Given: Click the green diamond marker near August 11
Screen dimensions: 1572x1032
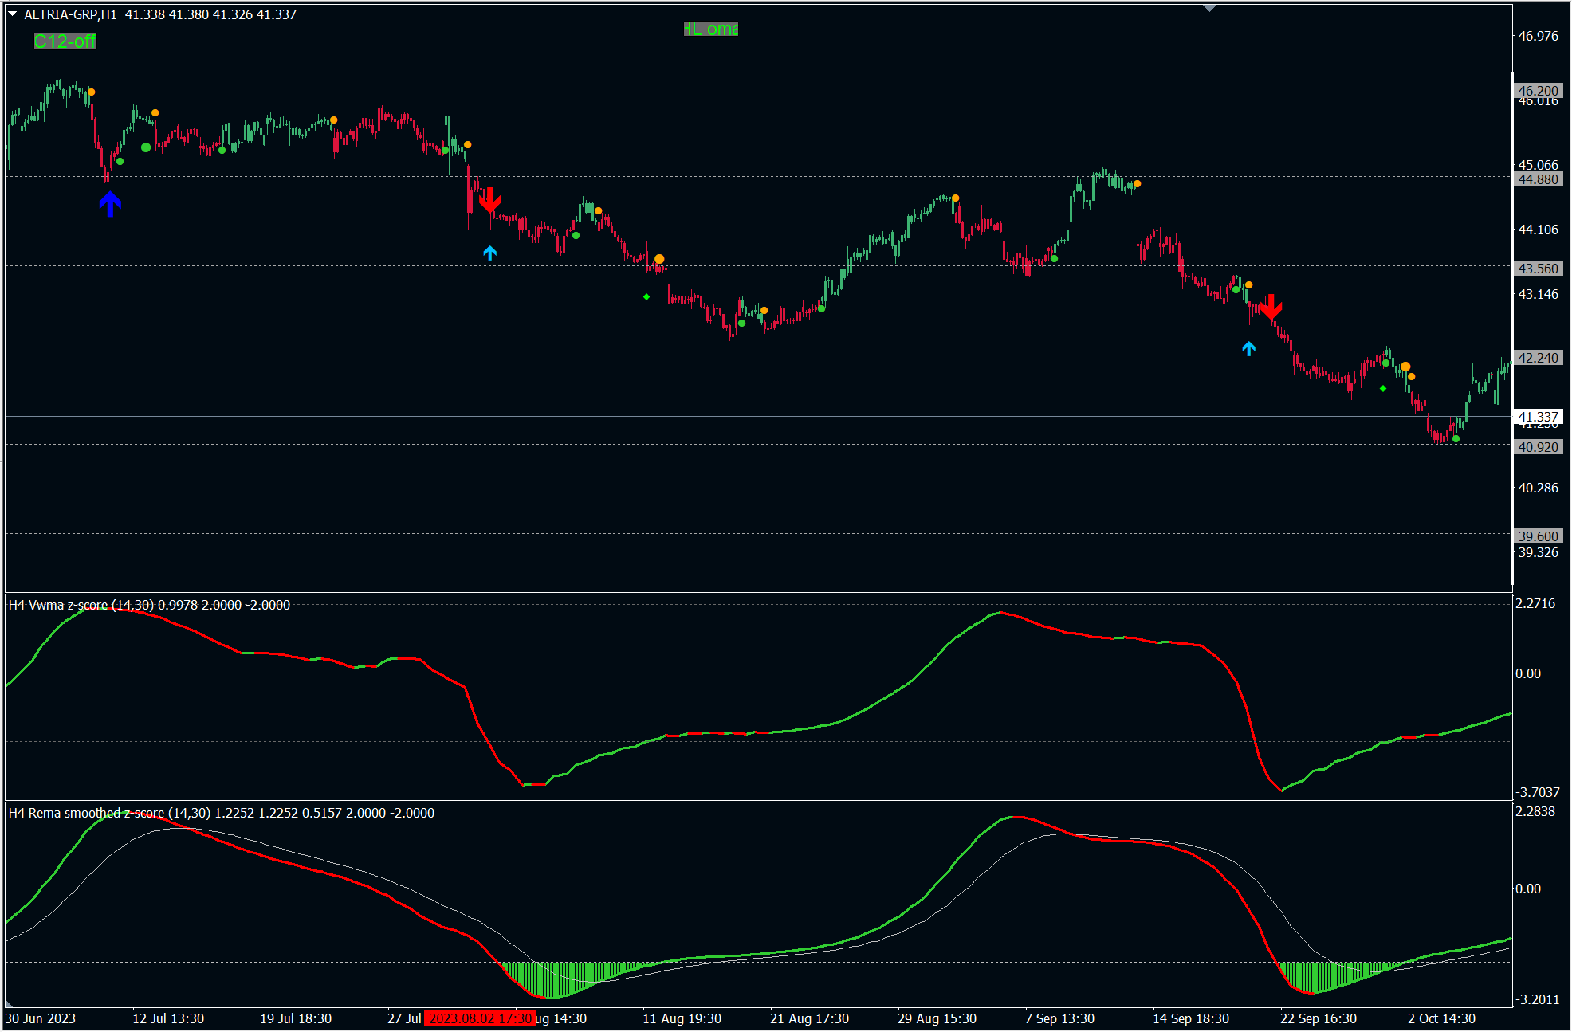Looking at the screenshot, I should point(646,297).
